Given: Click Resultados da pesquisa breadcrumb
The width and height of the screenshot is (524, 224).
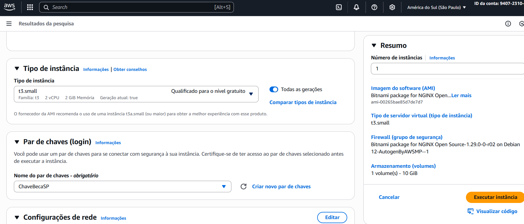Looking at the screenshot, I should click(x=46, y=24).
